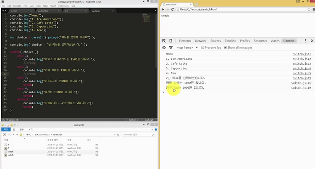The image size is (315, 169).
Task: Open the Audits tab in DevTools
Action: pos(275,41)
